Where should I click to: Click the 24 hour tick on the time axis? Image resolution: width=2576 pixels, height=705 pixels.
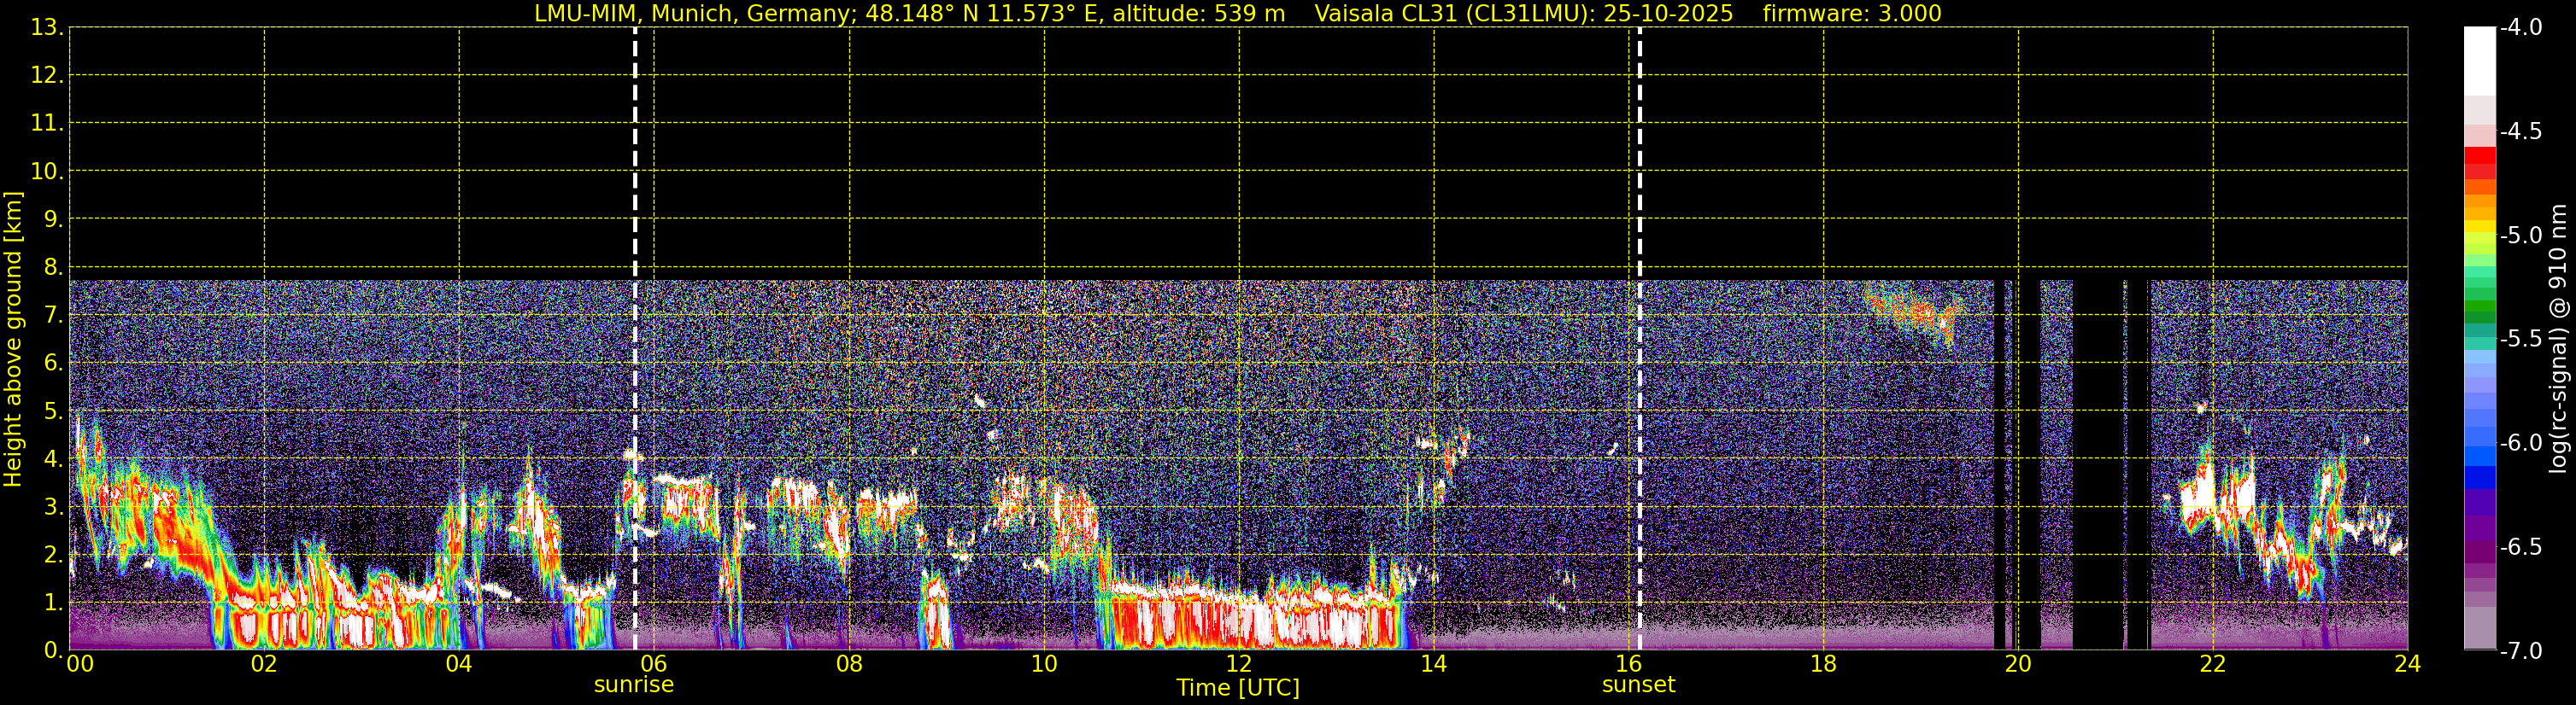[2407, 665]
